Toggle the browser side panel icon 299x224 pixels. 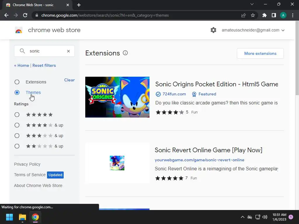274,15
